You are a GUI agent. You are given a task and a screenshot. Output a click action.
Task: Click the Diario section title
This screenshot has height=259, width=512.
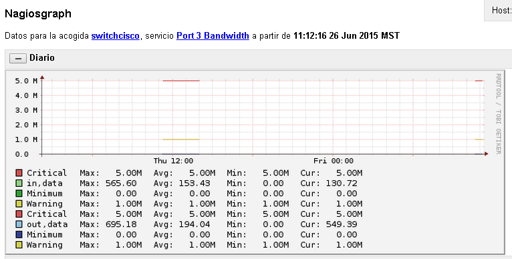pos(42,57)
